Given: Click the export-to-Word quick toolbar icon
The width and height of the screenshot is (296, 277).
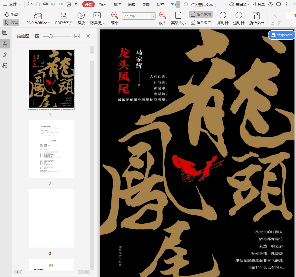Looking at the screenshot, I should [68, 4].
